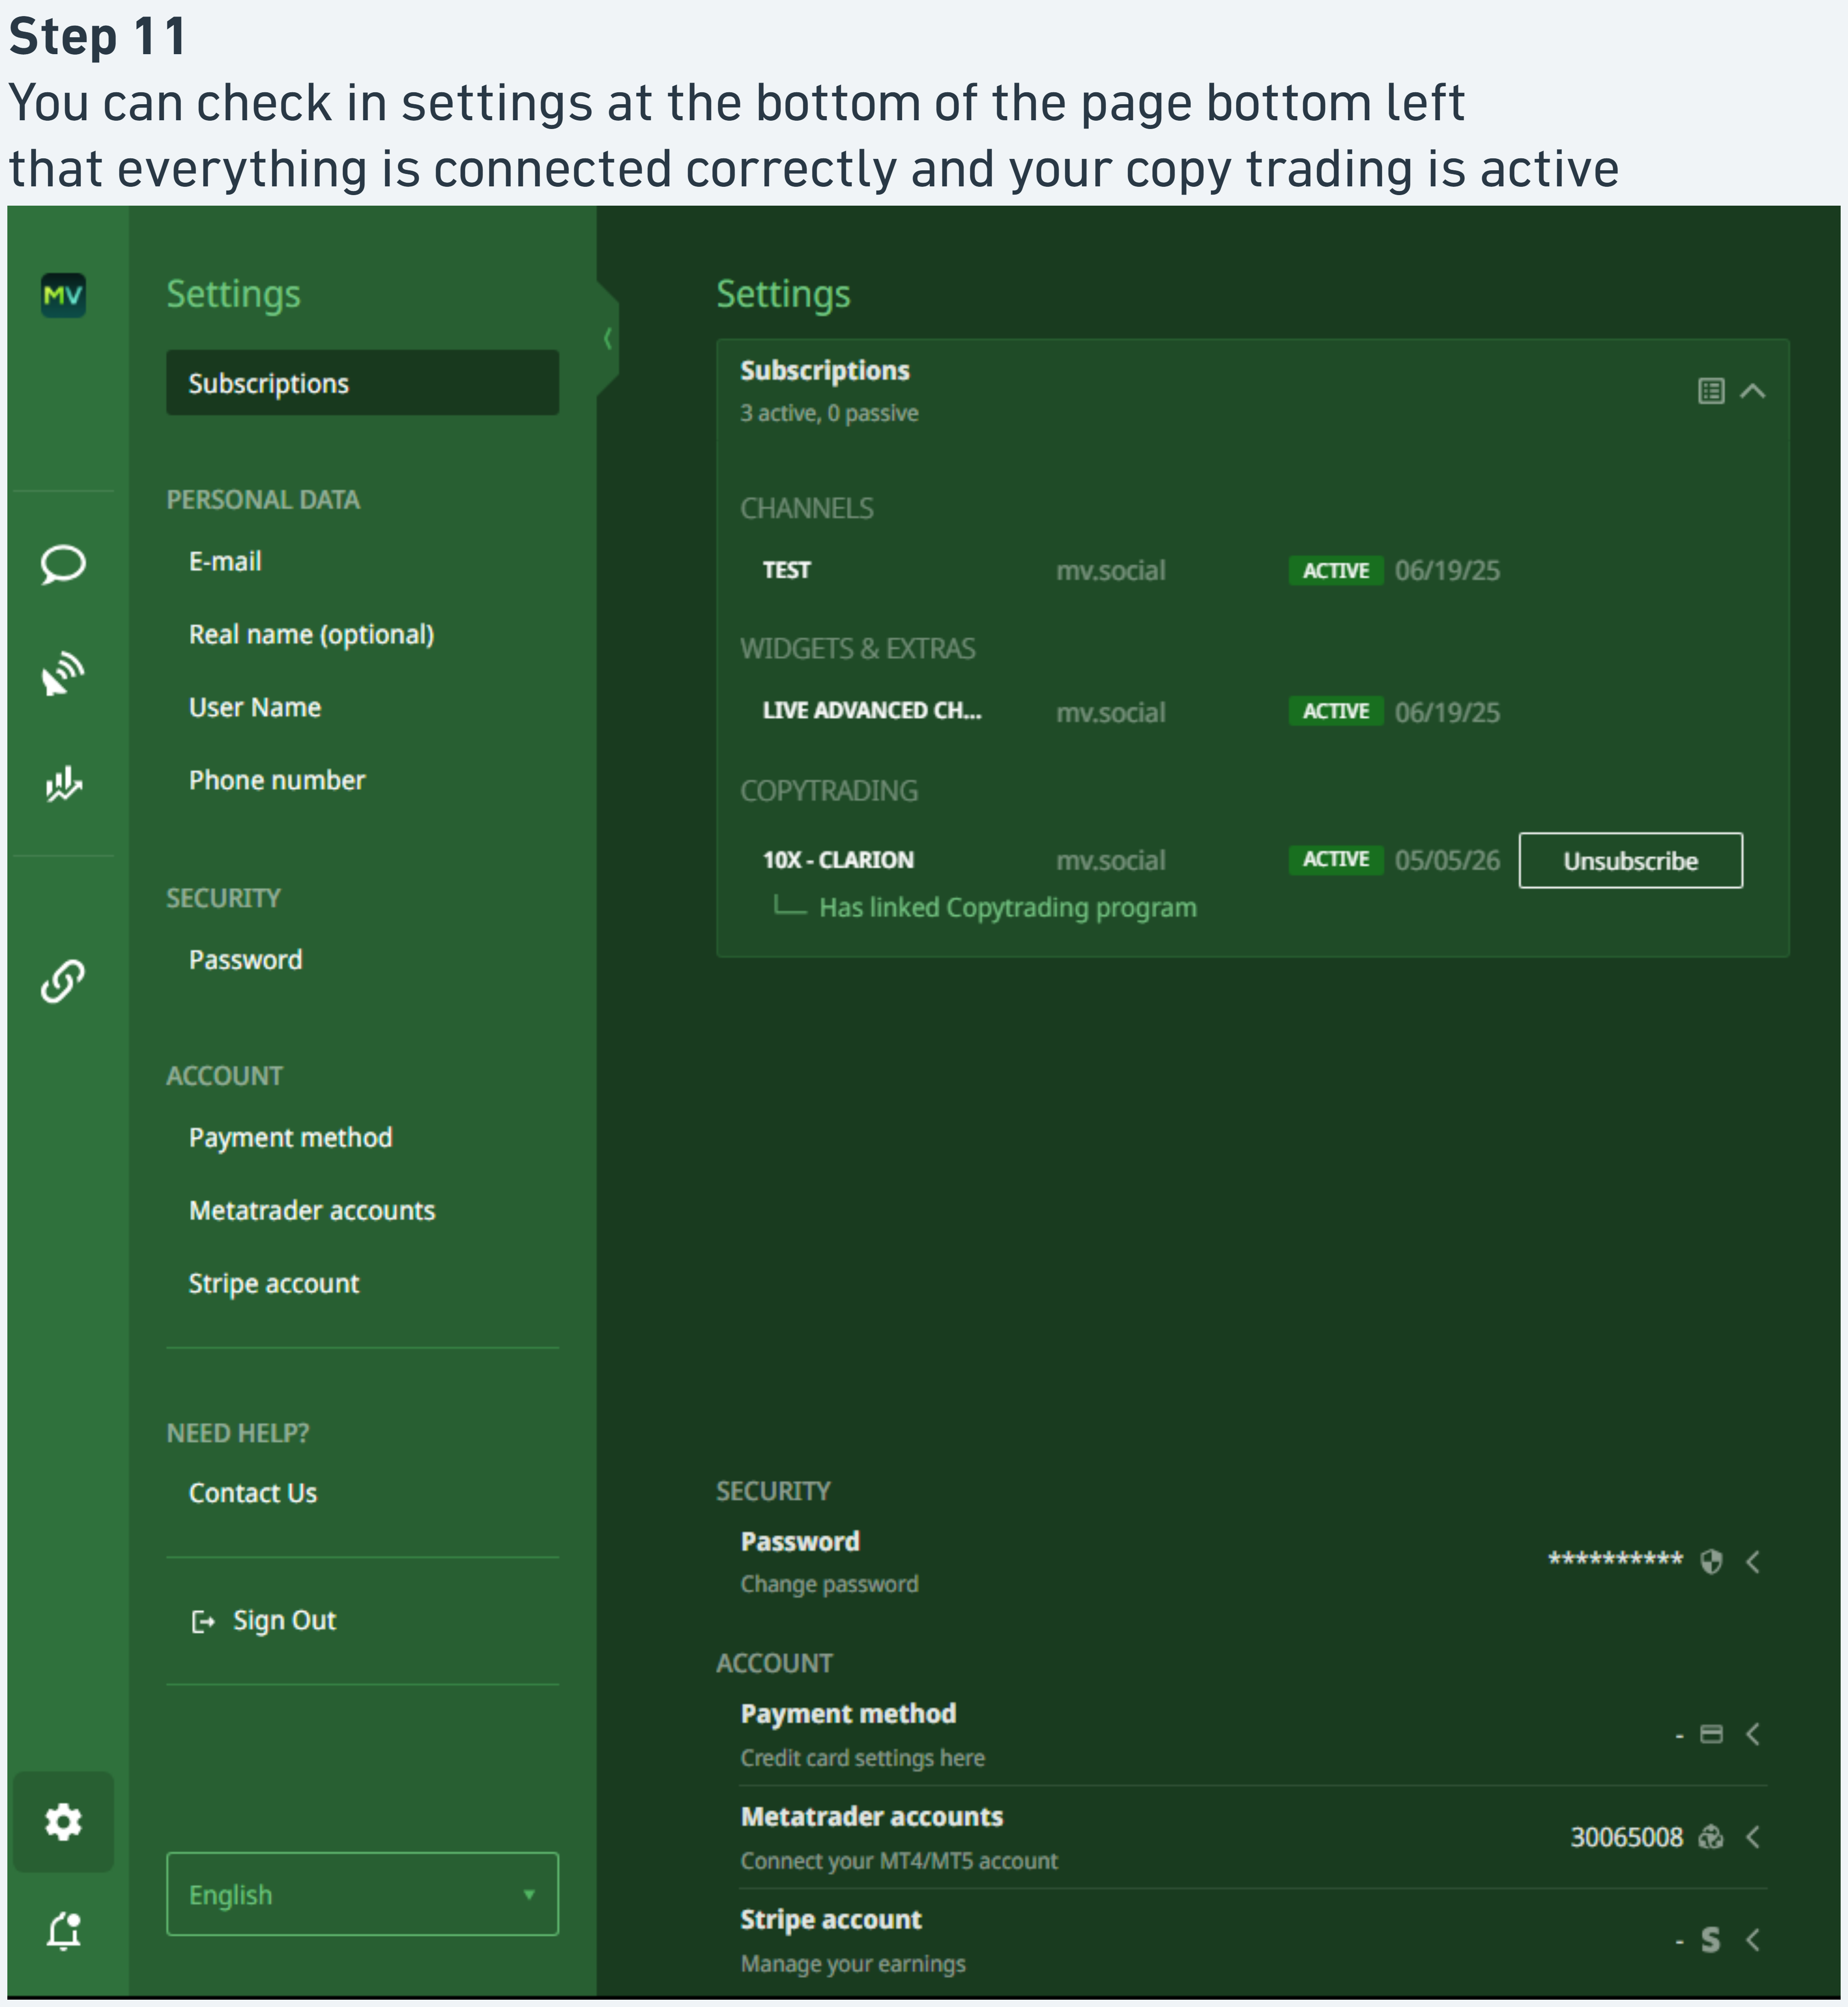The width and height of the screenshot is (1848, 2007).
Task: Click the credit card icon beside Payment method
Action: (1711, 1734)
